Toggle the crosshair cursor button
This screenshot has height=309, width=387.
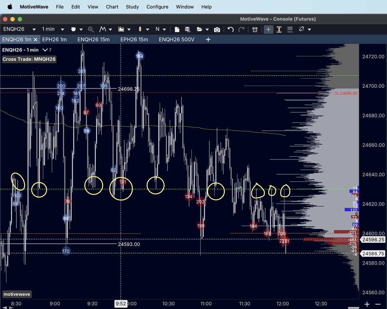[x=268, y=29]
